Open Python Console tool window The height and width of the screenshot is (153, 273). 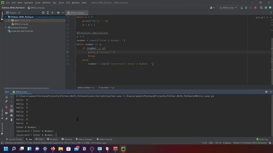pos(105,139)
